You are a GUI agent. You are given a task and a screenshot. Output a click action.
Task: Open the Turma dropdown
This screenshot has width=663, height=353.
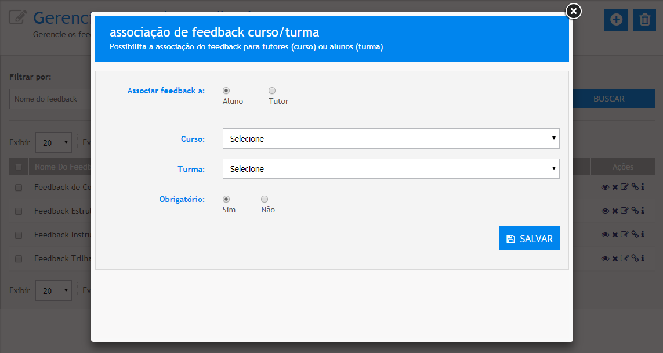pyautogui.click(x=391, y=169)
